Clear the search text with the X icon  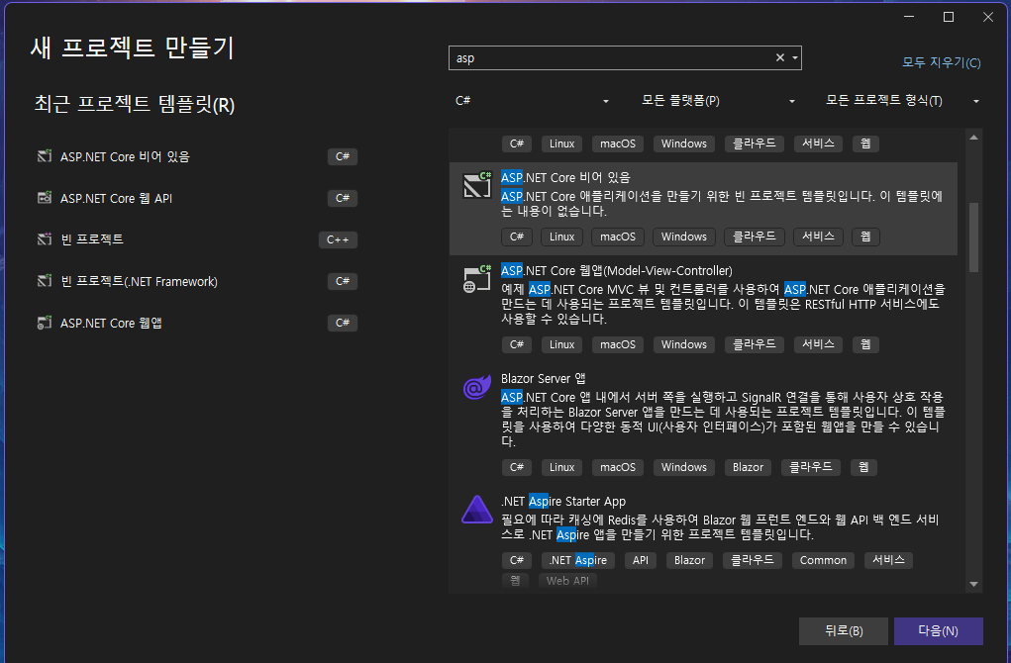click(779, 58)
